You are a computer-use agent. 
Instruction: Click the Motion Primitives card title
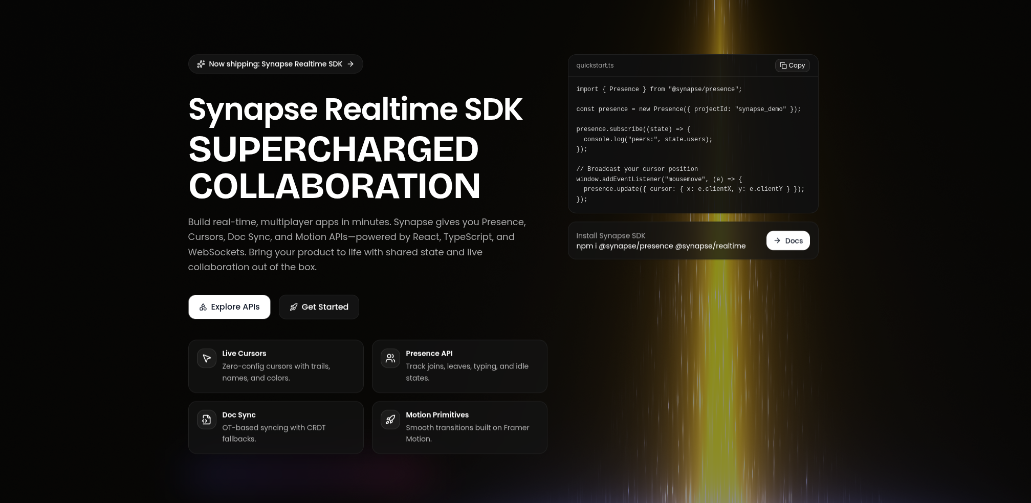[437, 415]
